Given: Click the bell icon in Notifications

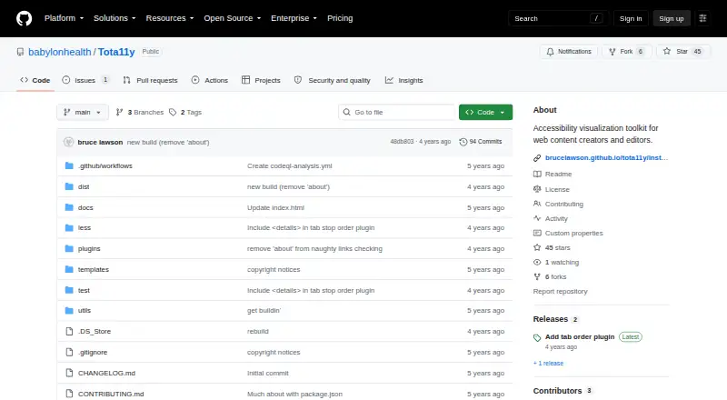Looking at the screenshot, I should 550,52.
